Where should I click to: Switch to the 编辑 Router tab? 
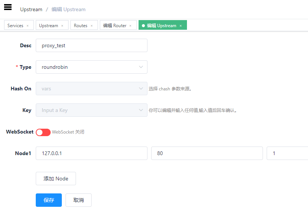click(118, 25)
